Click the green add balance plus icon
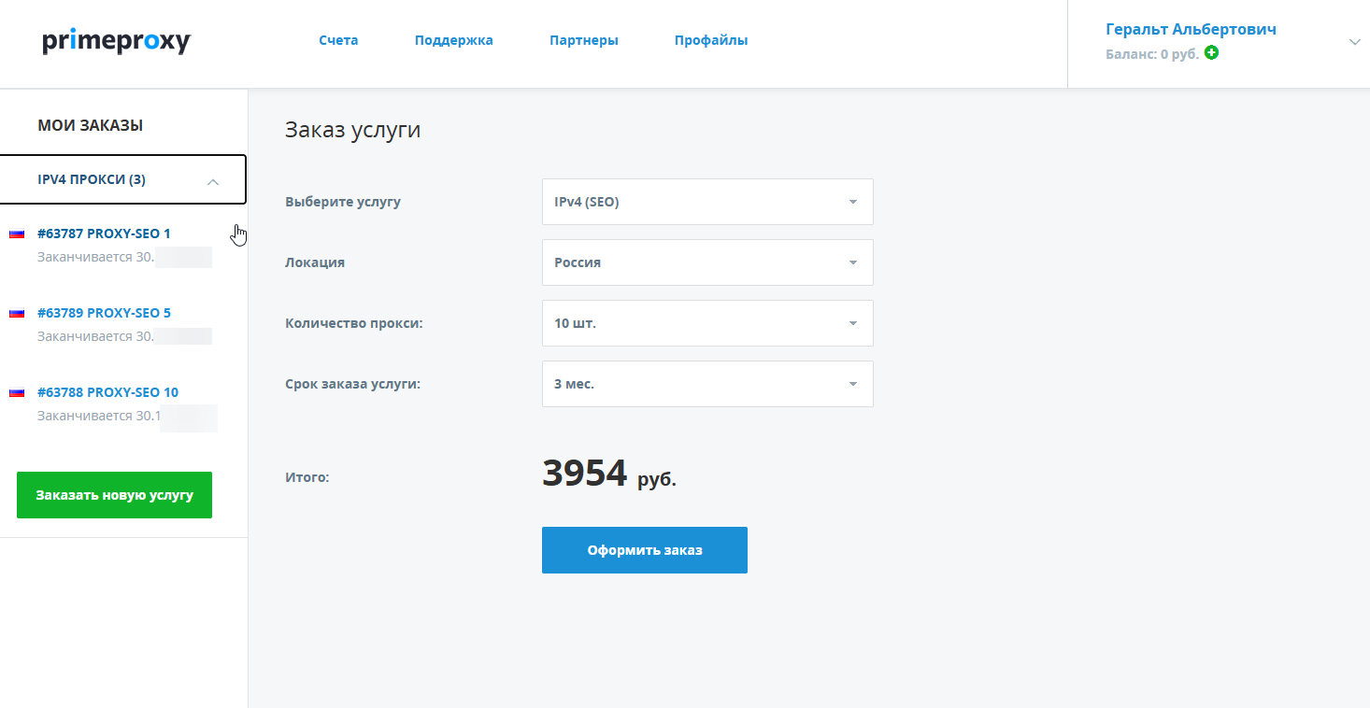 coord(1212,53)
